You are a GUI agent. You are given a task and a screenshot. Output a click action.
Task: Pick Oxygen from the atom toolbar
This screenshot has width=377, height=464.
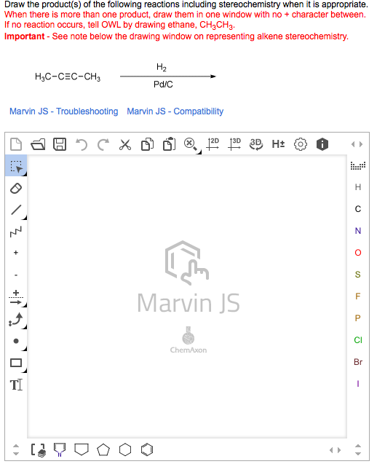pyautogui.click(x=358, y=253)
